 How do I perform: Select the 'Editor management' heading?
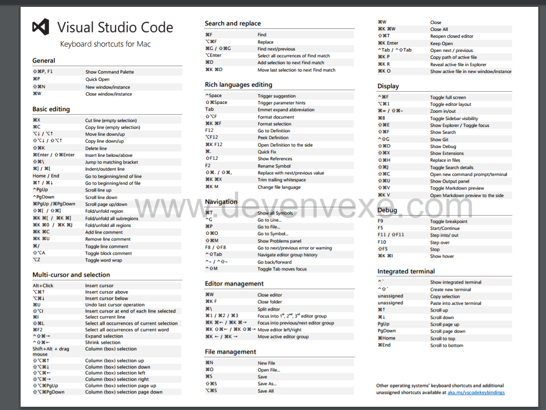click(x=234, y=284)
